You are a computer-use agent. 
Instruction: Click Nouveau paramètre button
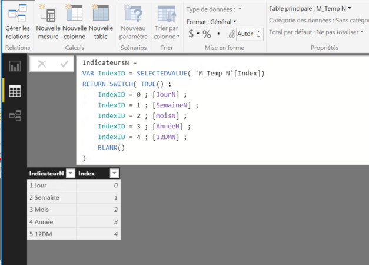(x=133, y=22)
